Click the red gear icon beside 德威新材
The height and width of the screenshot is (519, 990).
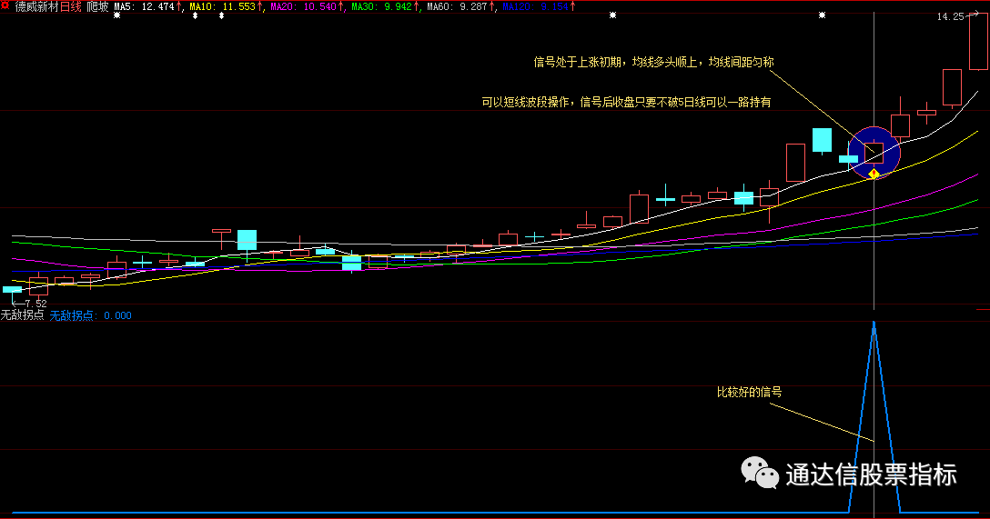(5, 5)
